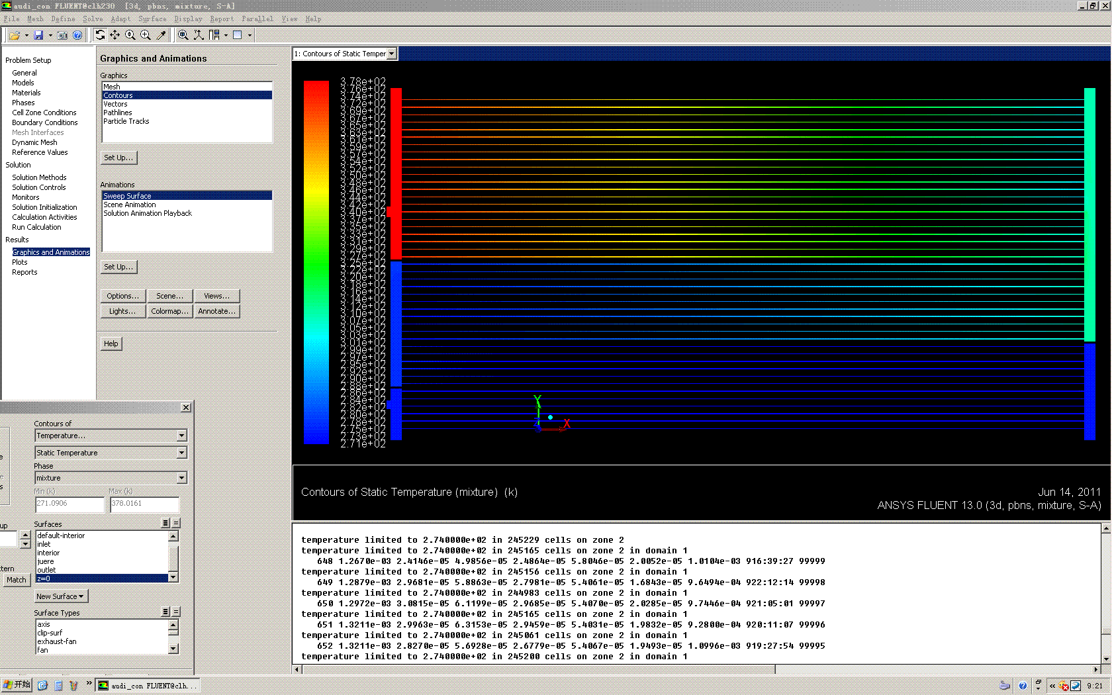Open the Surface menu
This screenshot has height=695, width=1112.
tap(152, 19)
